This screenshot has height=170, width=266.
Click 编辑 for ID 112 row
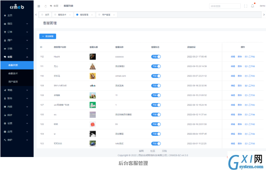pos(233,57)
